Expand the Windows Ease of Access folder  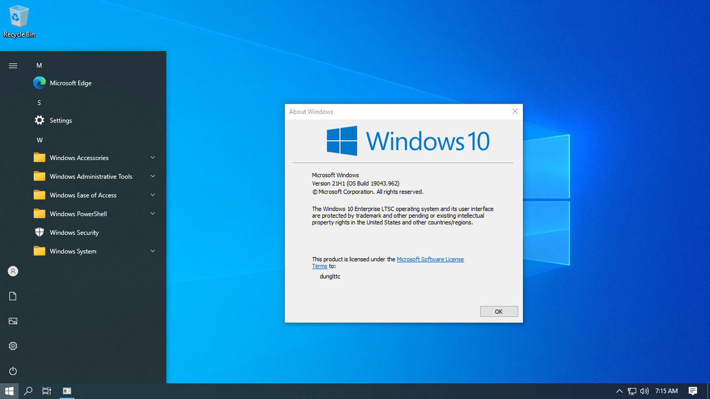(x=94, y=195)
